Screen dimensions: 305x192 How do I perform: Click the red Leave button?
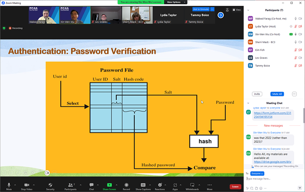tap(235, 187)
